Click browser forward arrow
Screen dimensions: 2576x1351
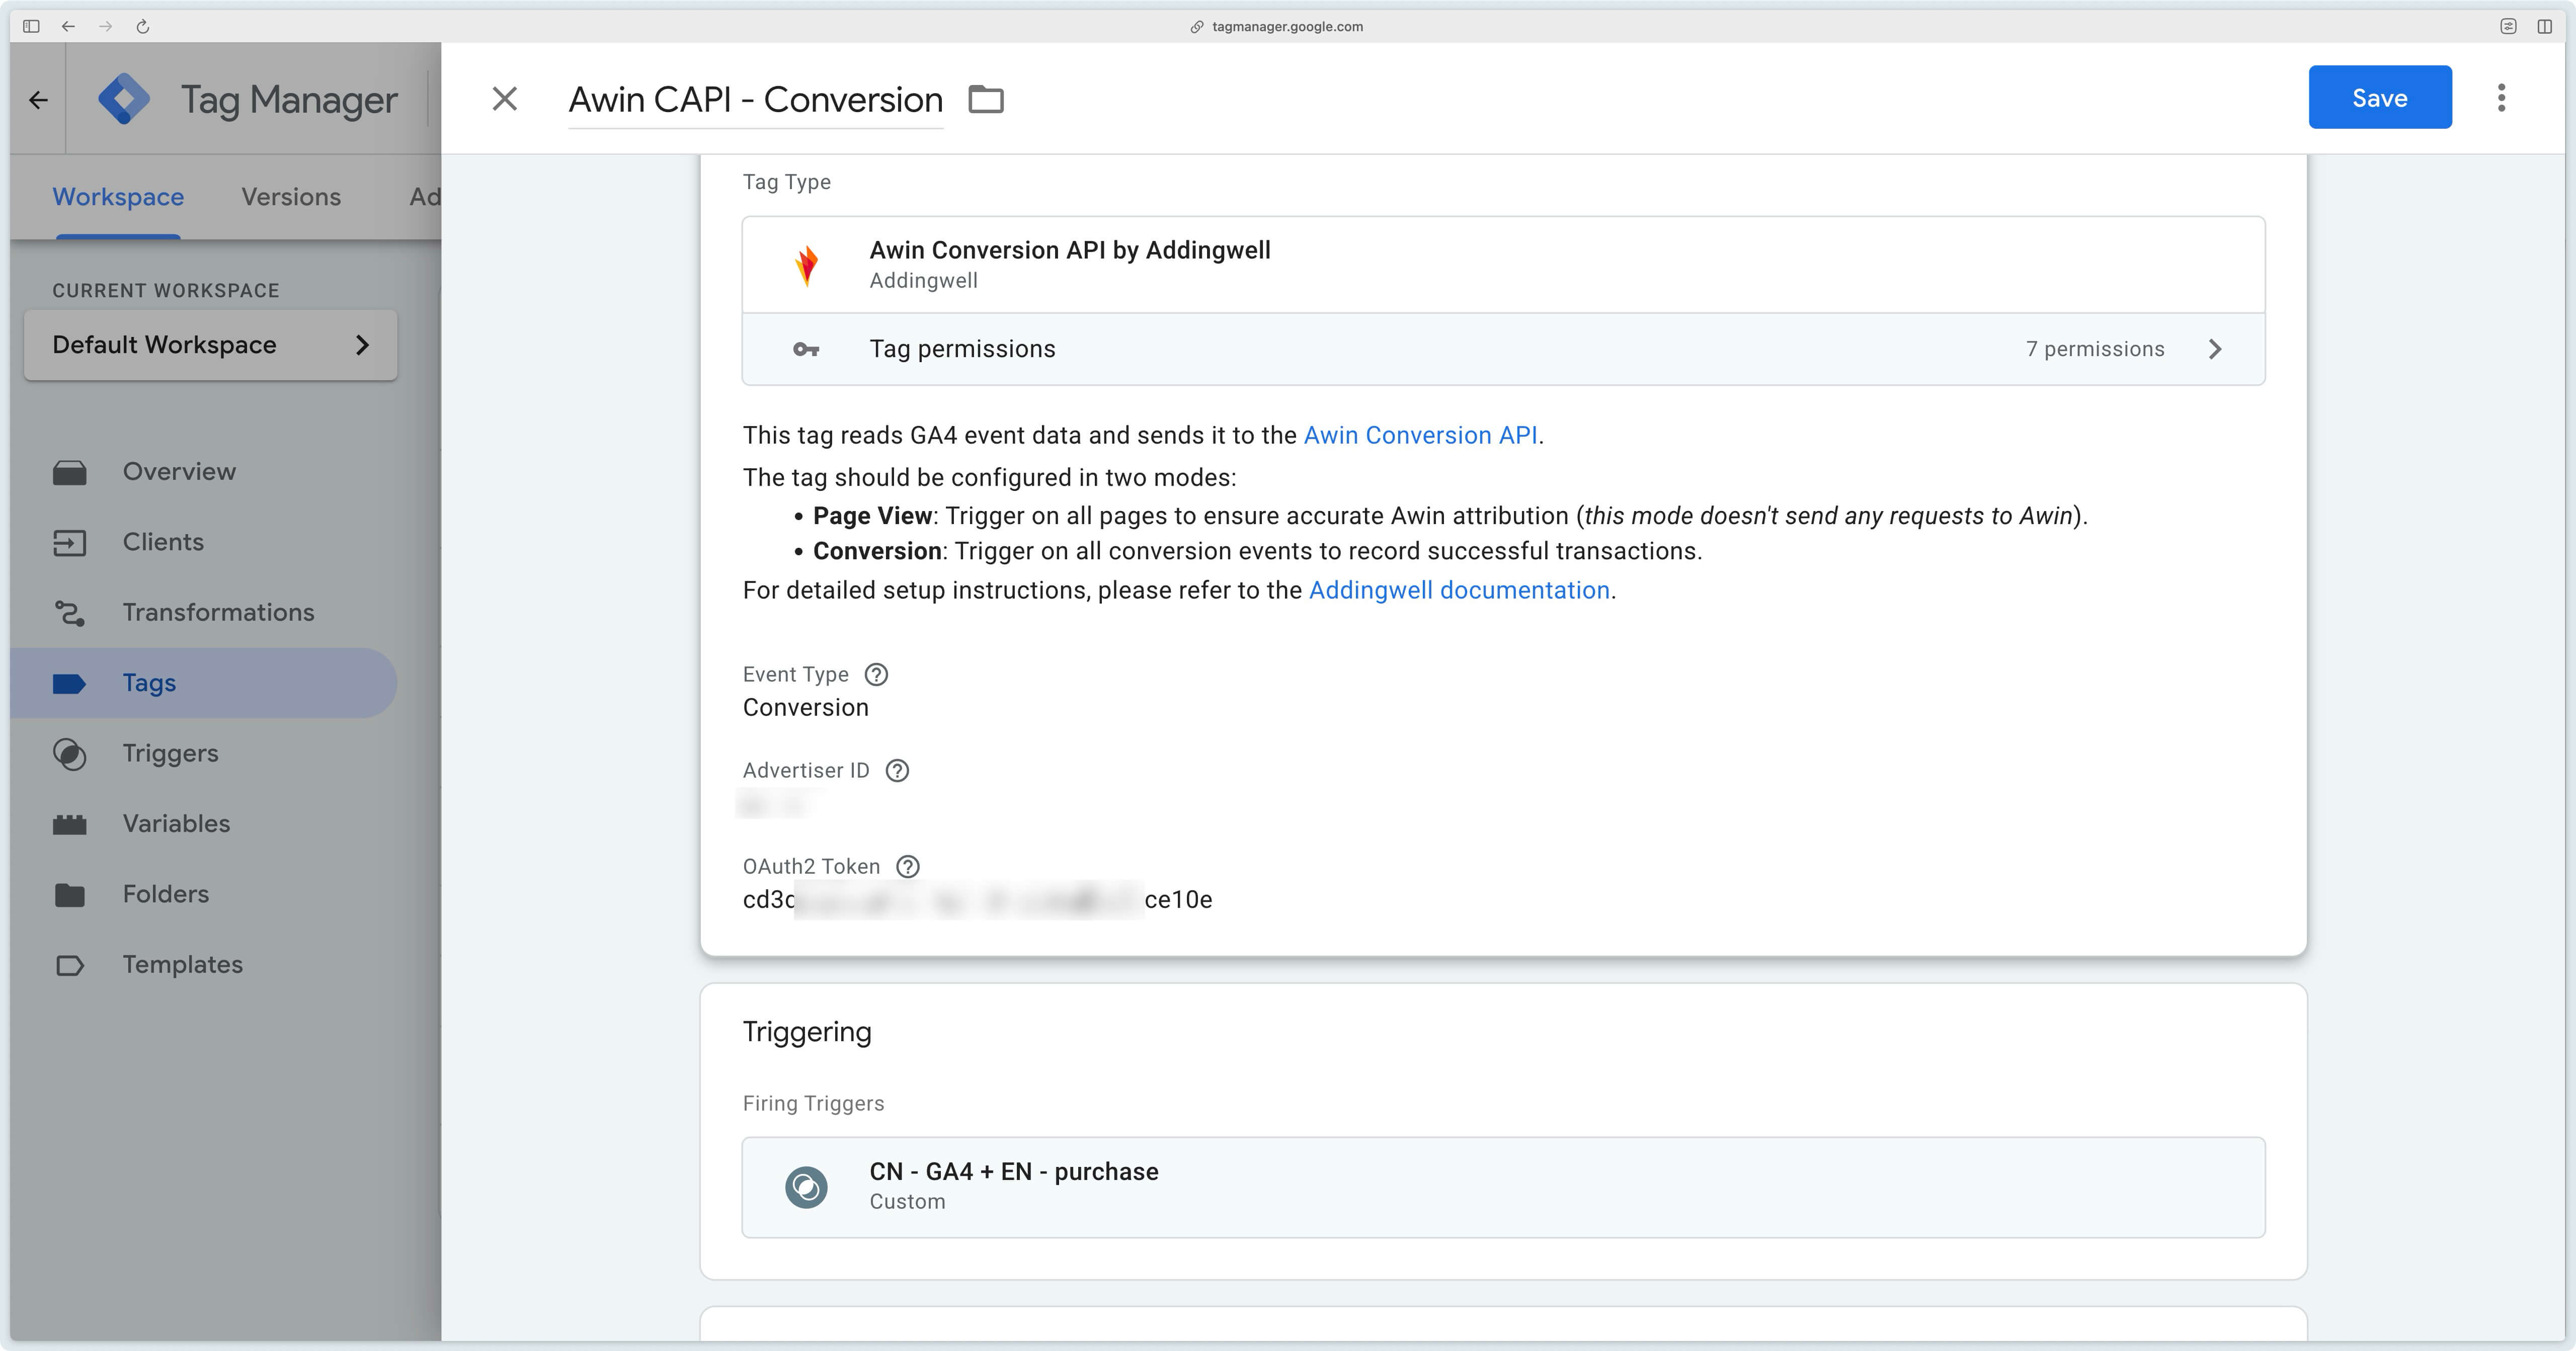click(x=105, y=26)
